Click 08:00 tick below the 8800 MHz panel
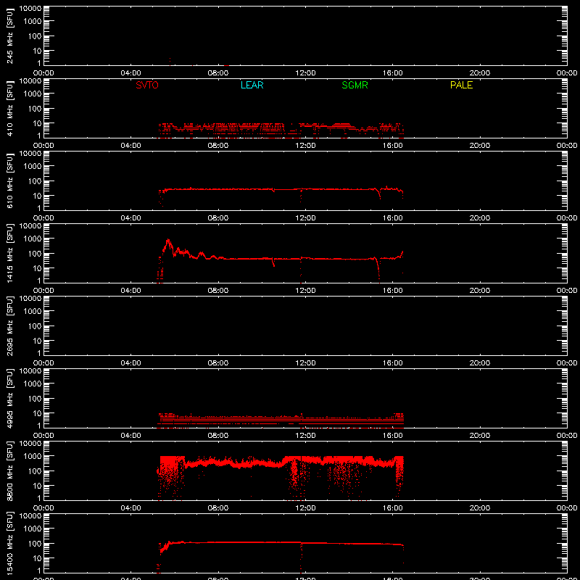The image size is (580, 580). point(218,508)
